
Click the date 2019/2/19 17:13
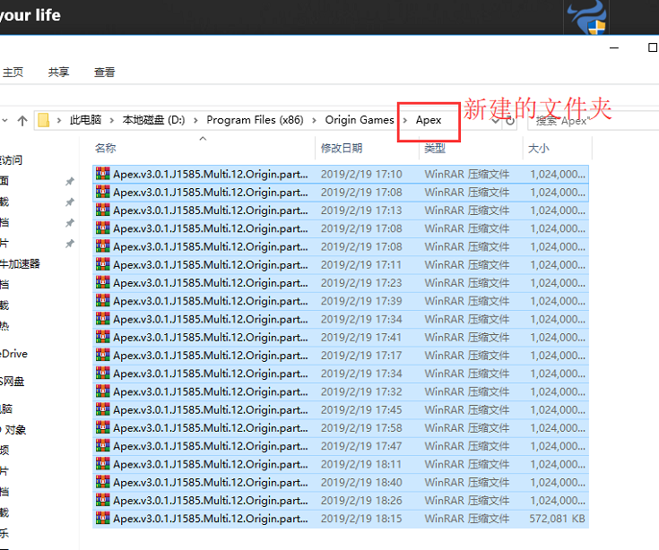pos(361,210)
